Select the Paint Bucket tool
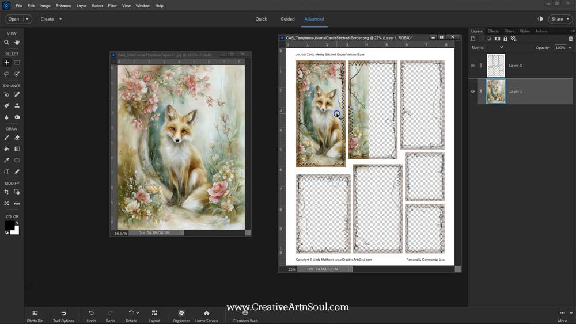The image size is (576, 324). pyautogui.click(x=6, y=149)
